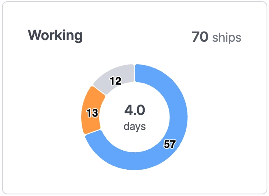Click the "days" label inside the donut

coord(134,126)
